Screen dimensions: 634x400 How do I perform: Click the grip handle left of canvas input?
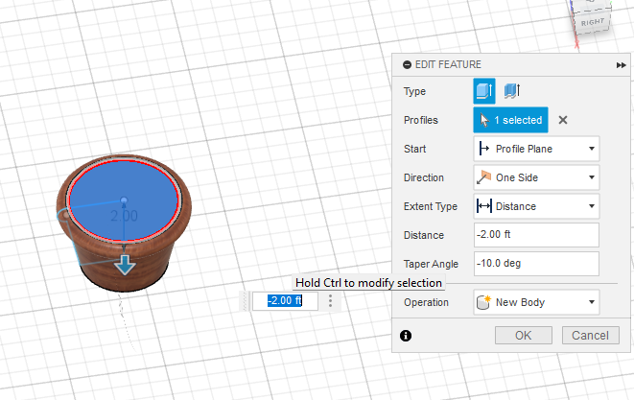coord(245,301)
